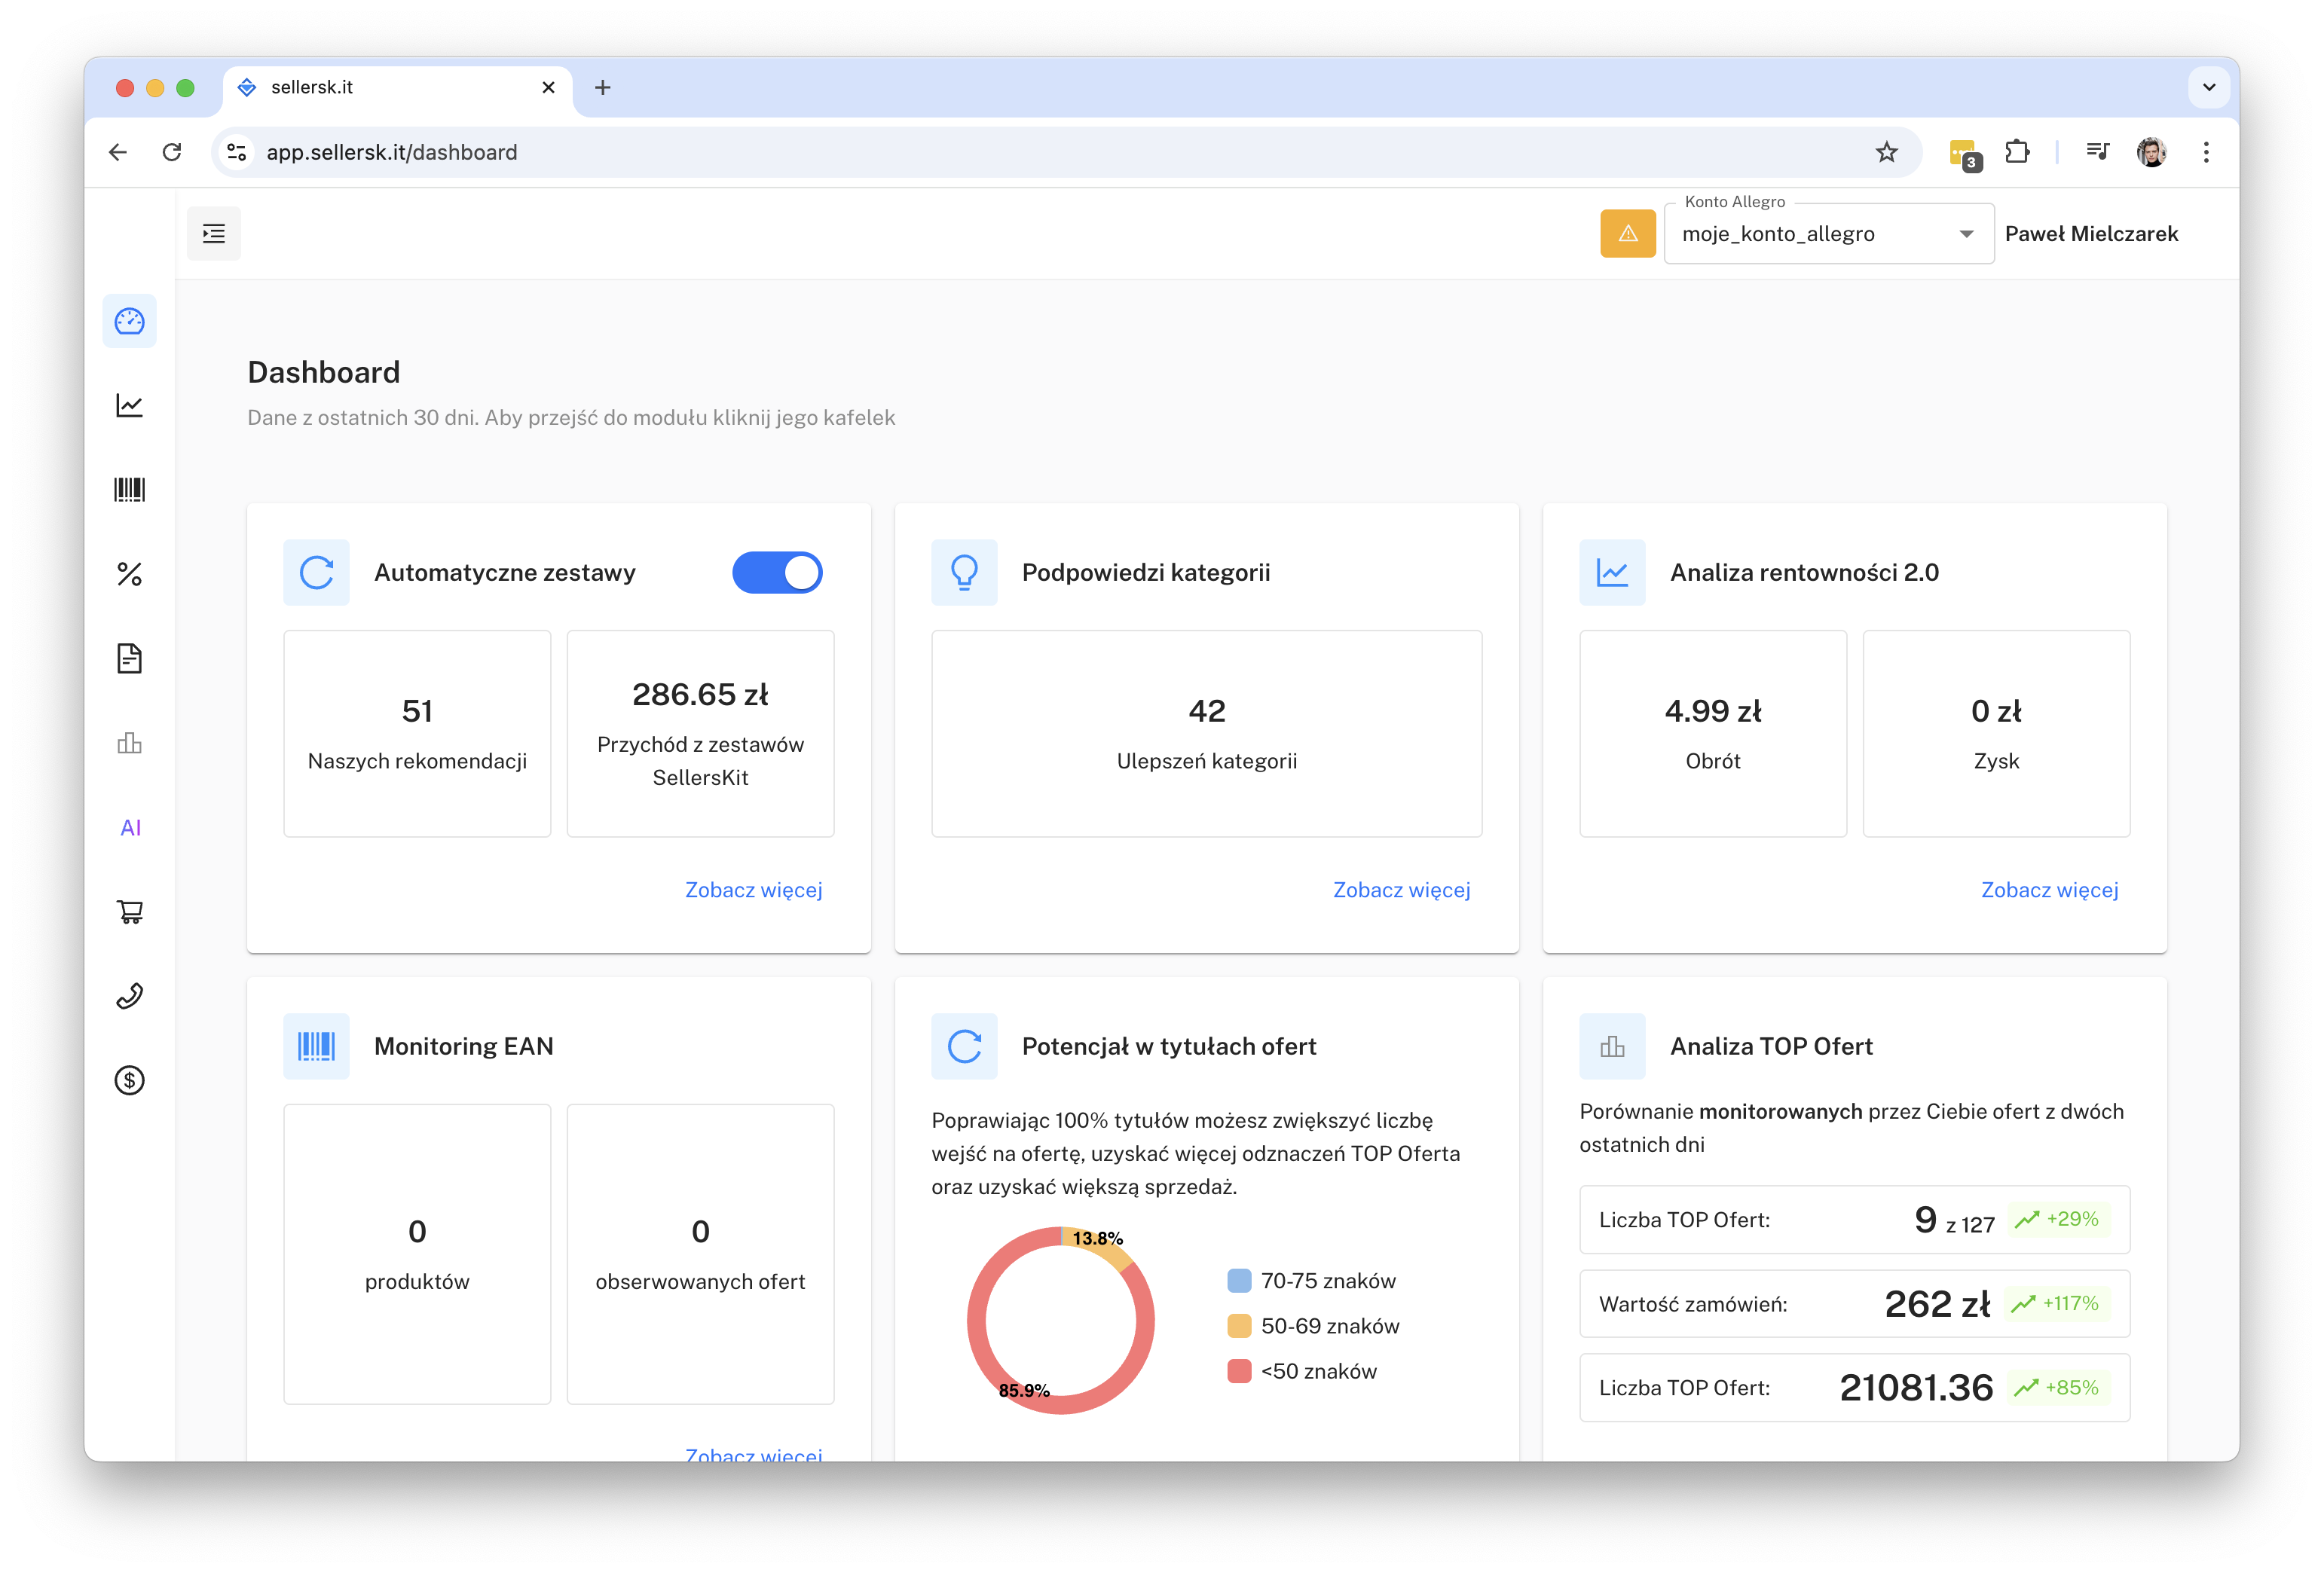Expand the tab search chevron in Chrome
Screen dimensions: 2324x1573
2209,87
